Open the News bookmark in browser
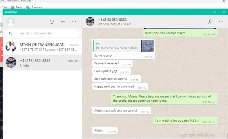Screen dimensions: 228x139 pyautogui.click(x=17, y=7)
